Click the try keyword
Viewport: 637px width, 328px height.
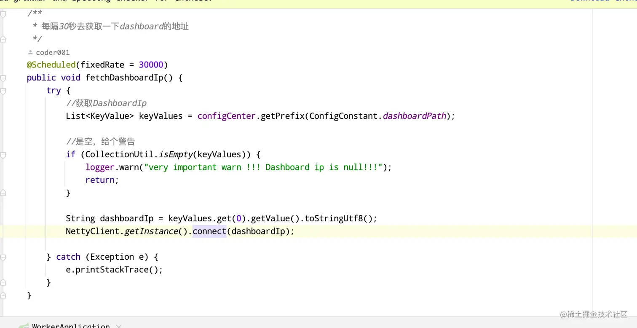tap(54, 91)
